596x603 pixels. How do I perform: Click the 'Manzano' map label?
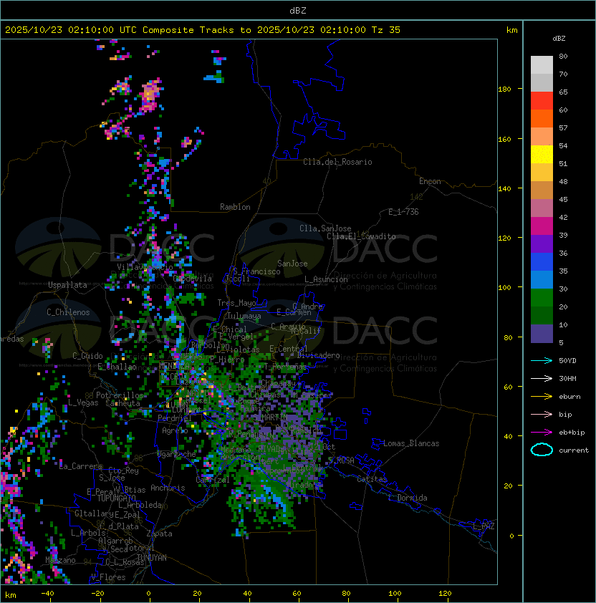coord(60,560)
